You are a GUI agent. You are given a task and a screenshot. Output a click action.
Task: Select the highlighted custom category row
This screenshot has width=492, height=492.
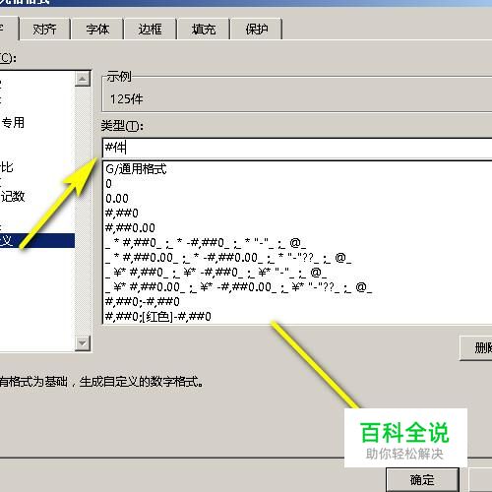point(36,240)
